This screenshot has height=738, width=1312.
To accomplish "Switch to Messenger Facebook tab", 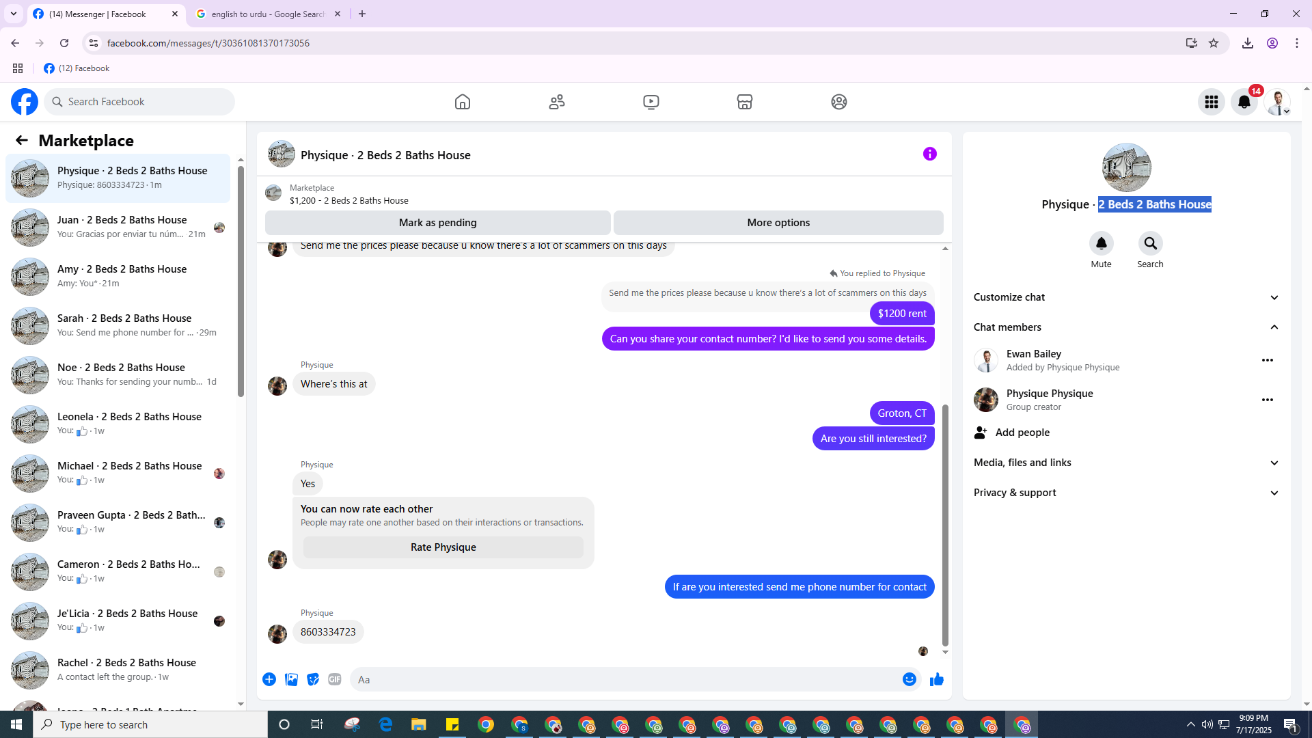I will tap(106, 14).
